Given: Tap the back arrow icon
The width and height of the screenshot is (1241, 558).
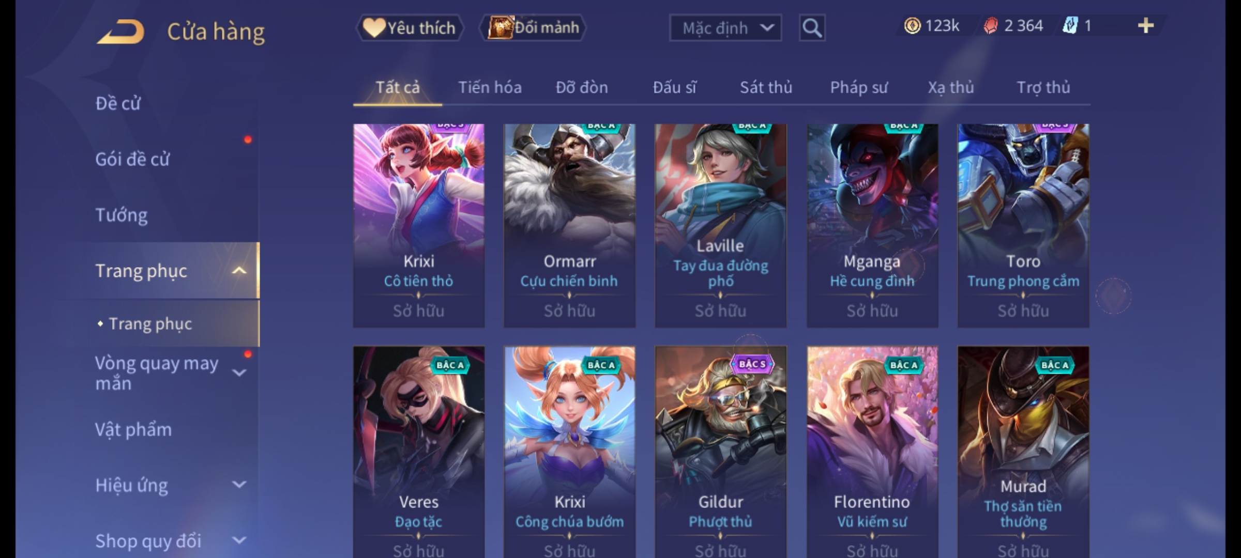Looking at the screenshot, I should (x=120, y=32).
